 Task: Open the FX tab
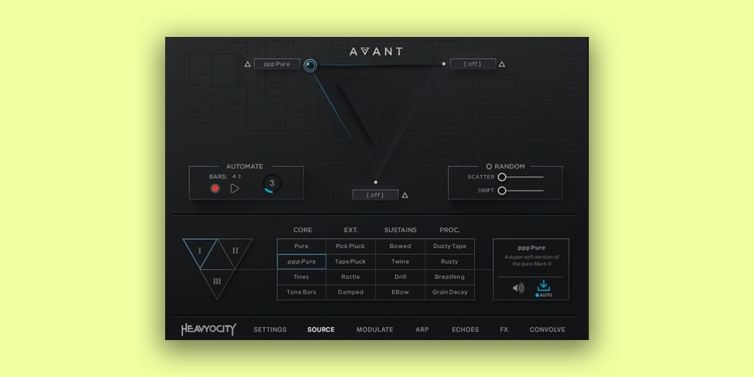click(x=504, y=329)
